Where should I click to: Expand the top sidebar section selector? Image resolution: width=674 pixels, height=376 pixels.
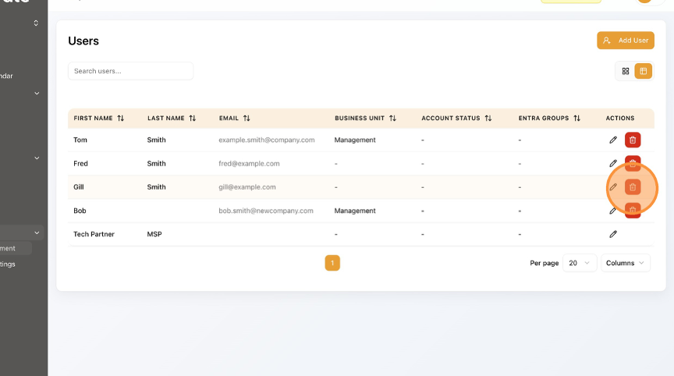click(36, 23)
